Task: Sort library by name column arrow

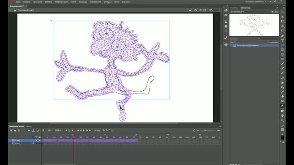Action: click(x=235, y=42)
